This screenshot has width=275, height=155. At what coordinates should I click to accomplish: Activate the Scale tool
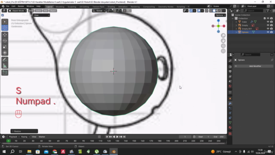(x=5, y=47)
